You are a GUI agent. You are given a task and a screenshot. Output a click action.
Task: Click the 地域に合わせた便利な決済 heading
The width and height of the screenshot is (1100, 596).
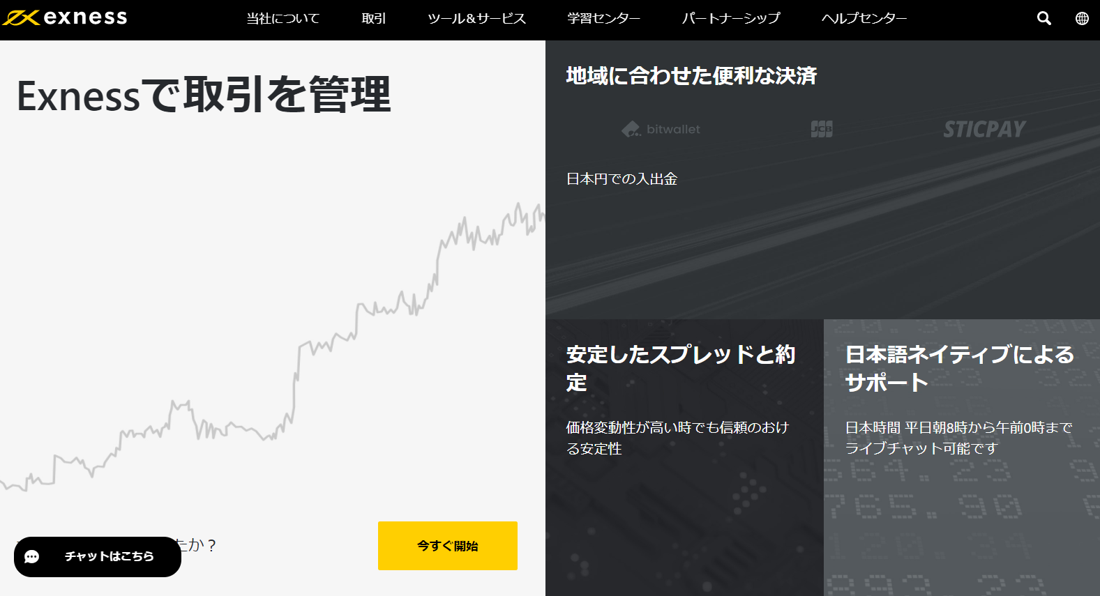point(691,75)
